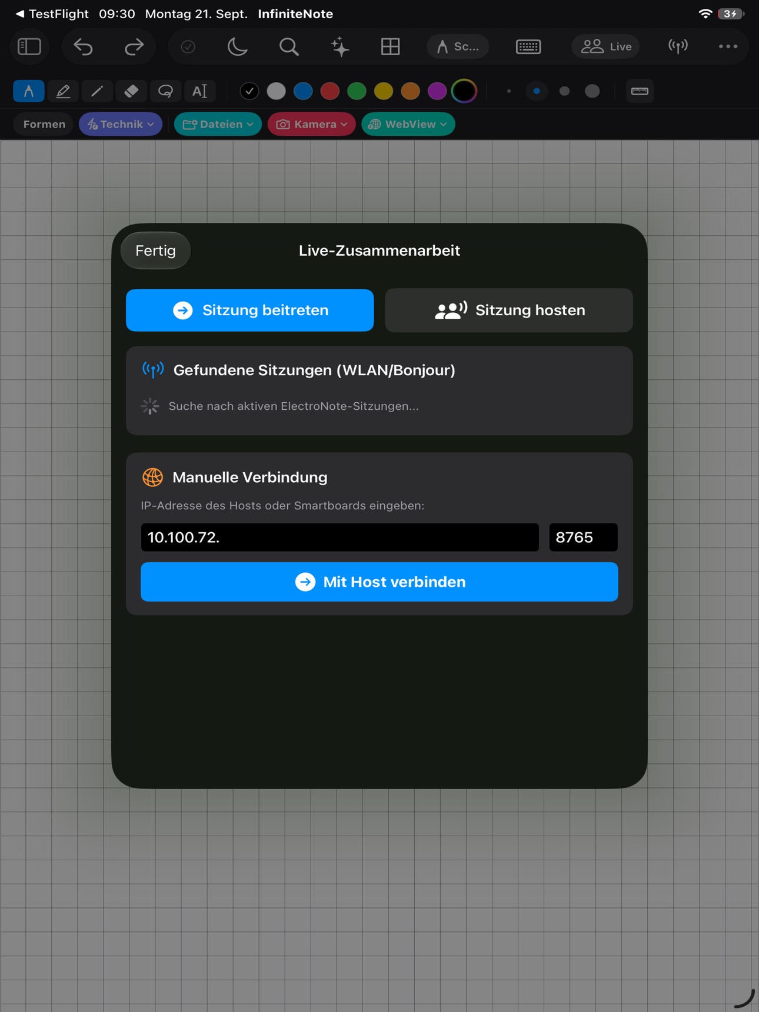Select the blue selected stroke width dot

tap(537, 91)
